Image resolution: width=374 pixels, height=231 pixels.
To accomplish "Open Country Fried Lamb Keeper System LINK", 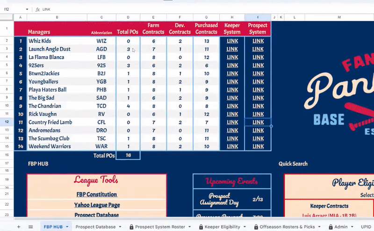I will (x=232, y=122).
